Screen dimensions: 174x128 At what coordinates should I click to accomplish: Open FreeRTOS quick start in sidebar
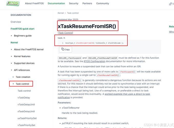pyautogui.click(x=23, y=29)
